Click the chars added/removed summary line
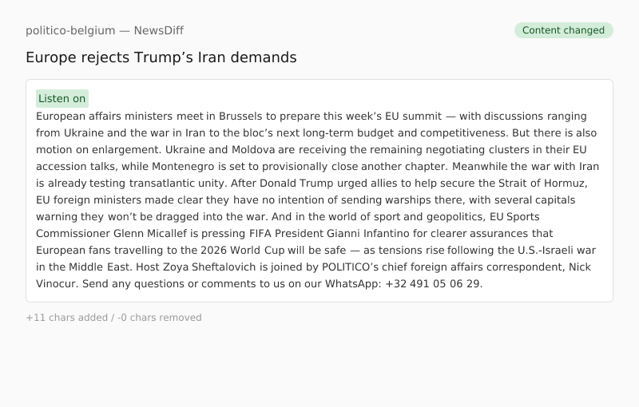Viewport: 639px width, 407px height. coord(113,318)
